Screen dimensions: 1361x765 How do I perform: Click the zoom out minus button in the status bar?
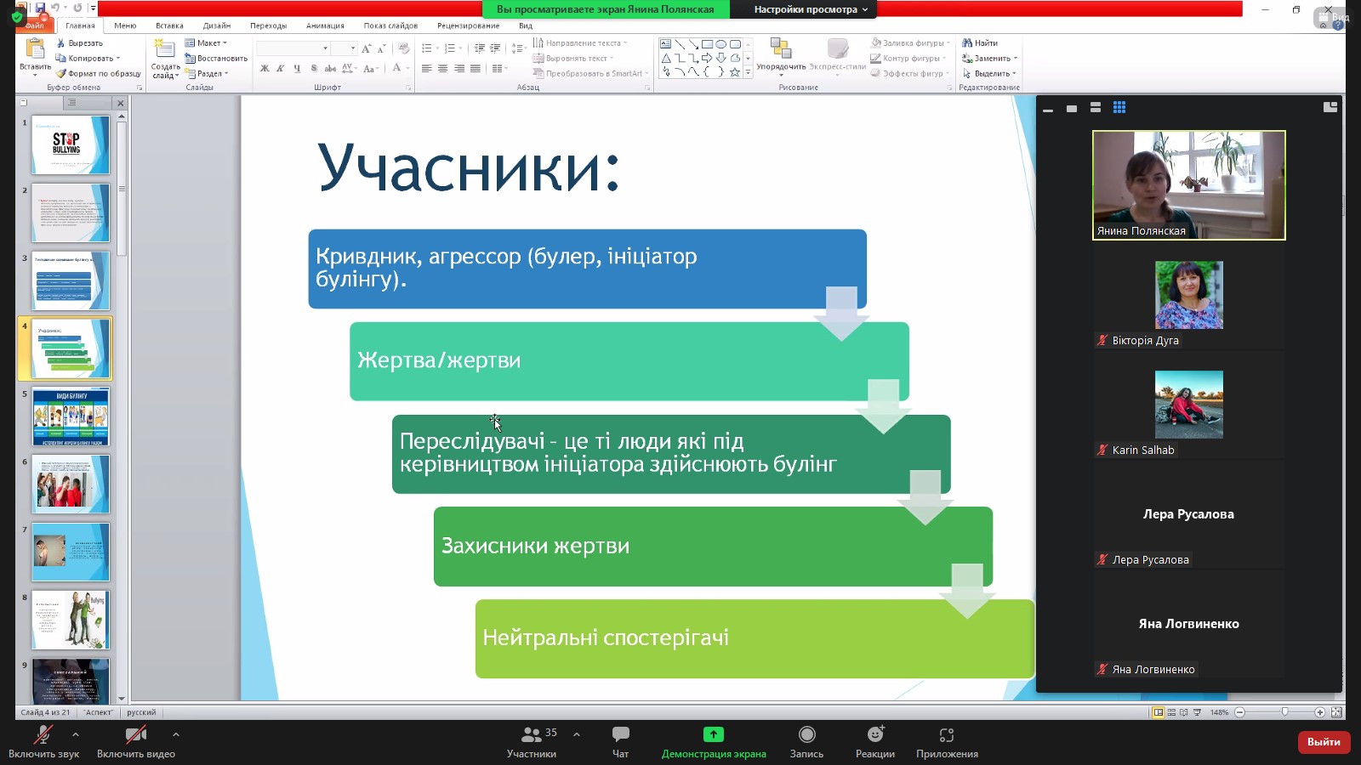point(1239,712)
